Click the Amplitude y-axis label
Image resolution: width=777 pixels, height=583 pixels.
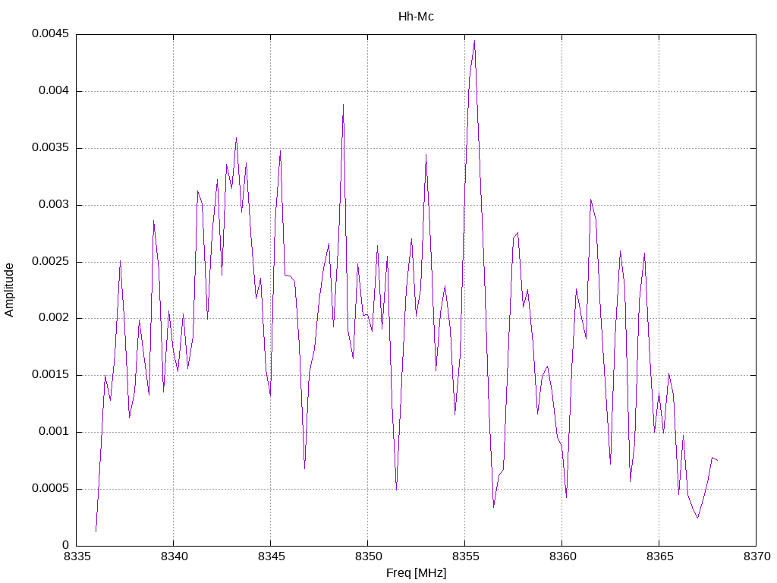click(x=9, y=290)
